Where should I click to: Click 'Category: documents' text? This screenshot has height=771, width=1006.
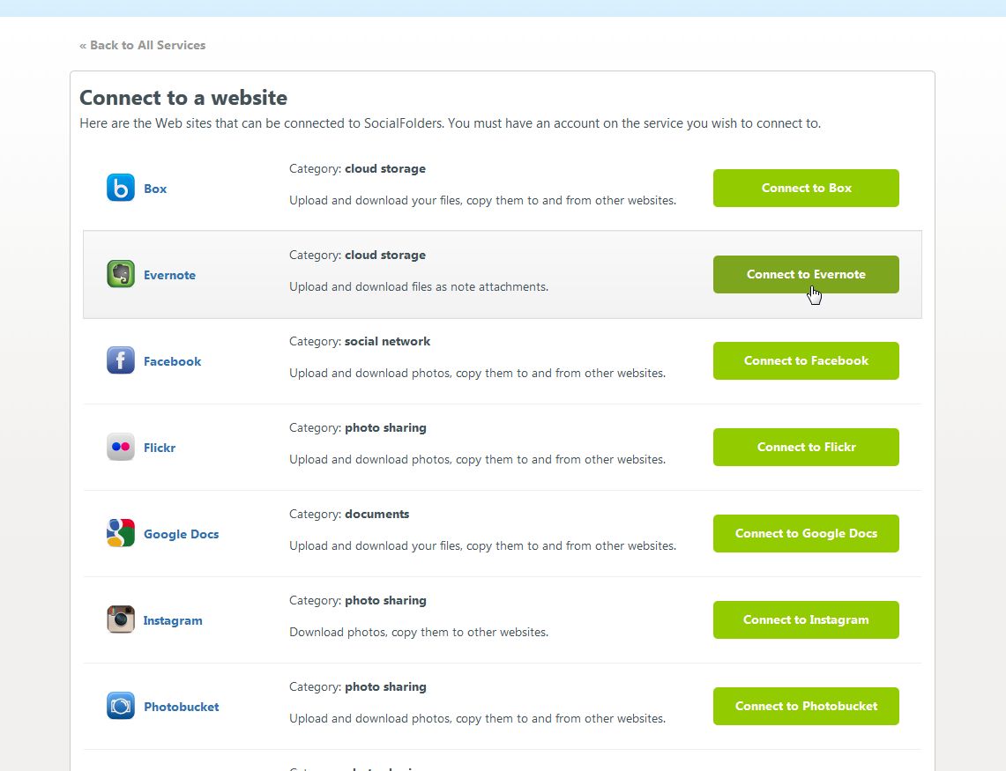[349, 514]
